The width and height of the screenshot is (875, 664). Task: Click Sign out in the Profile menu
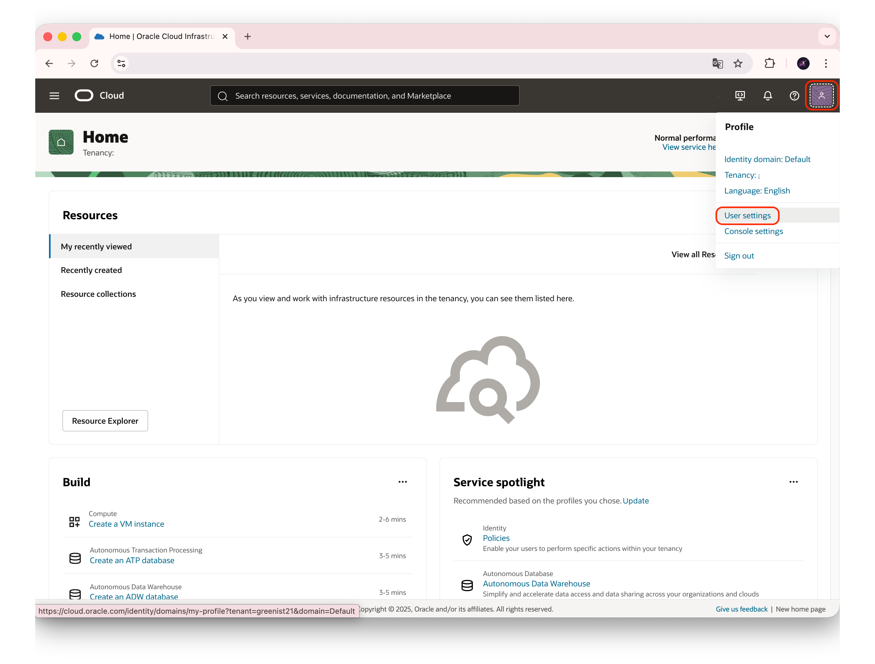pyautogui.click(x=739, y=256)
